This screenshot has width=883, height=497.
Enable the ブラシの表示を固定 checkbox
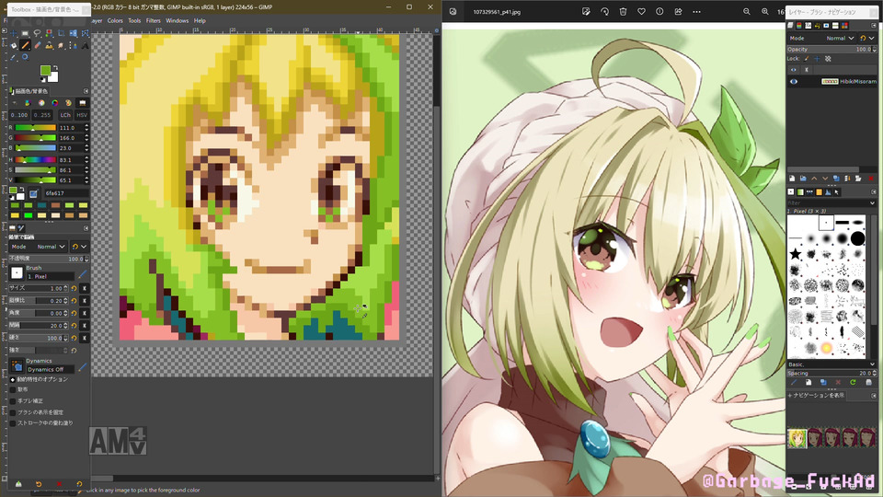13,412
